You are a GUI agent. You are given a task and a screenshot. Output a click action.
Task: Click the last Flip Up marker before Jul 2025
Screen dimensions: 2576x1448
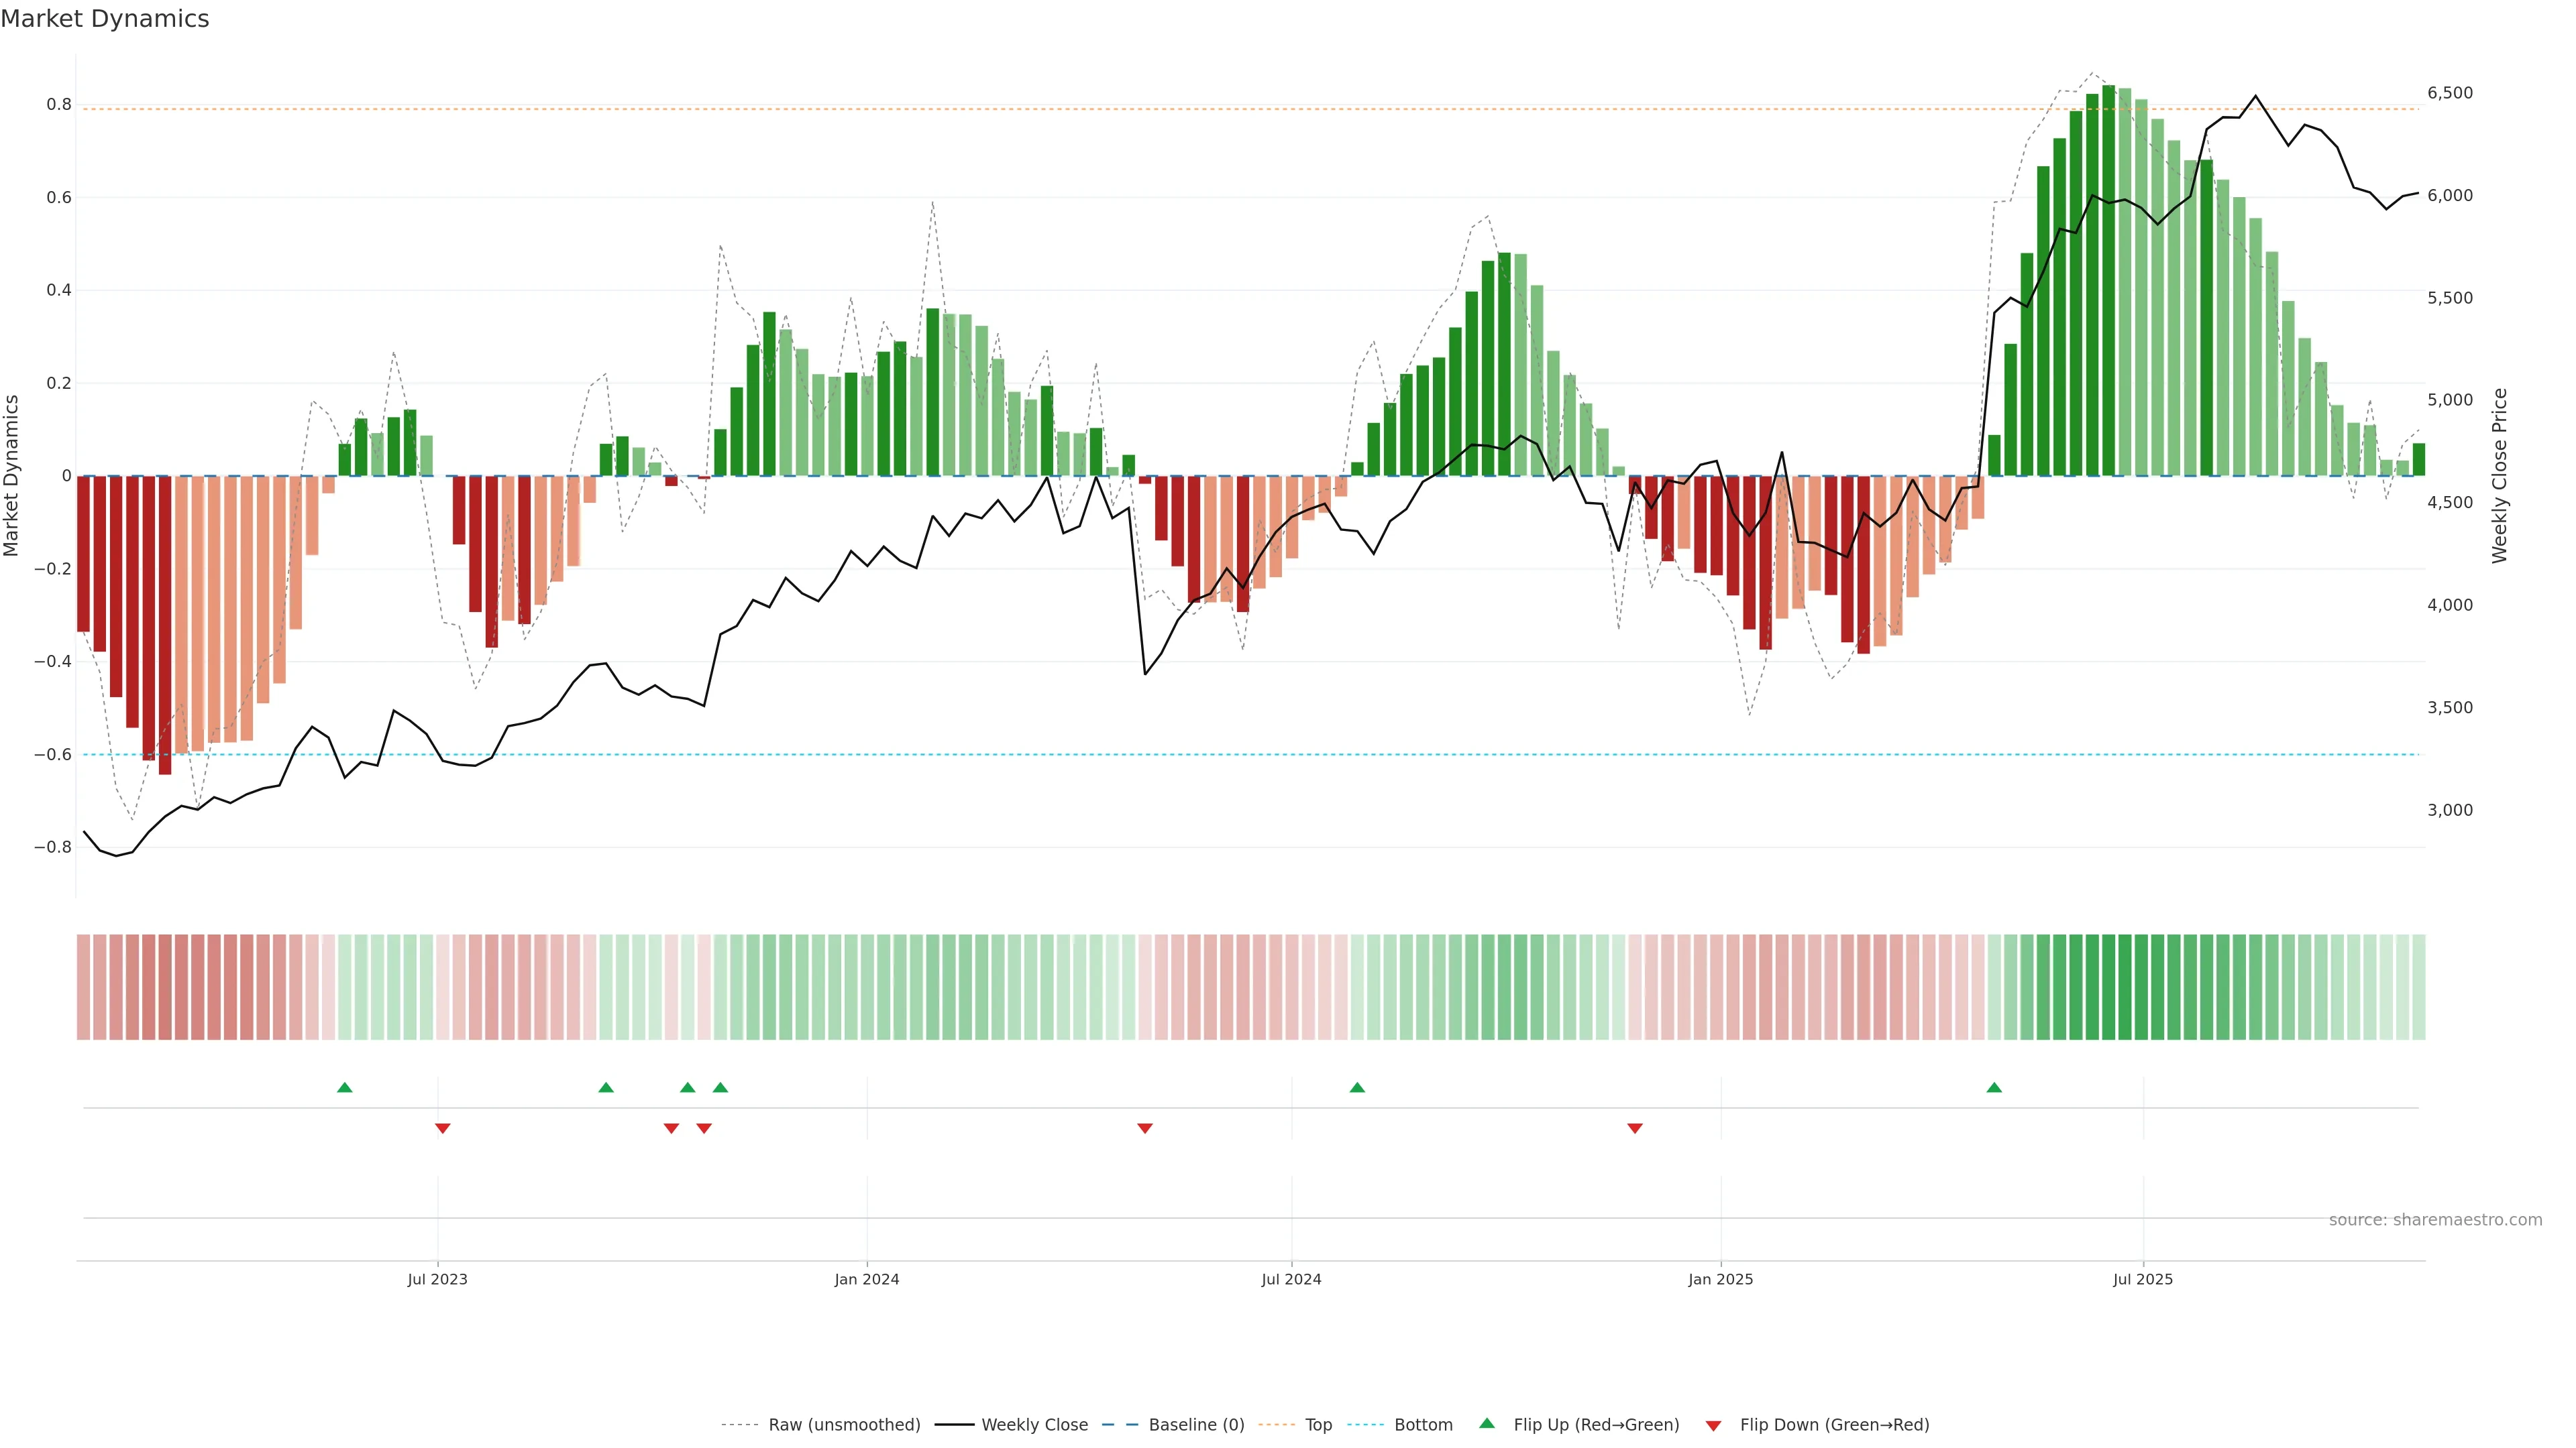click(x=1994, y=1087)
